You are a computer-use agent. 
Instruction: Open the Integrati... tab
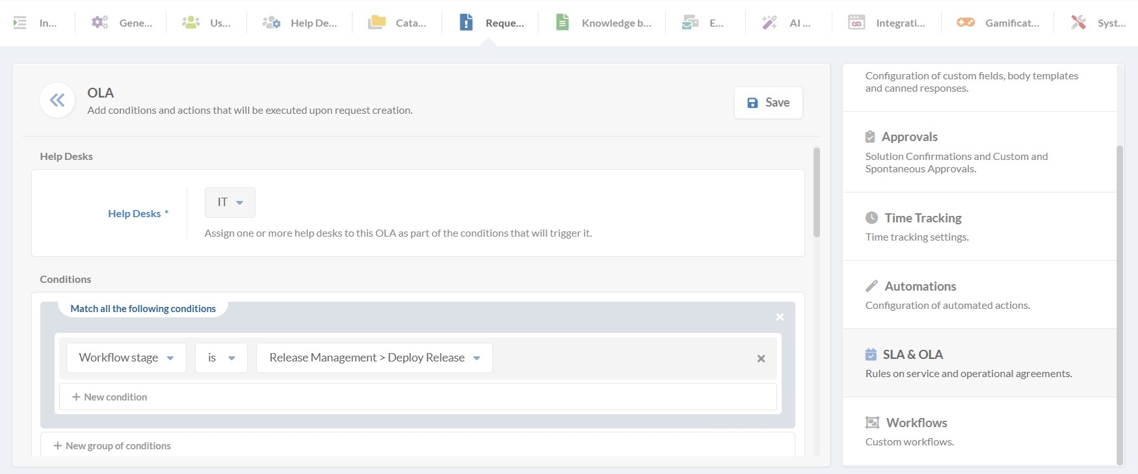(x=886, y=23)
